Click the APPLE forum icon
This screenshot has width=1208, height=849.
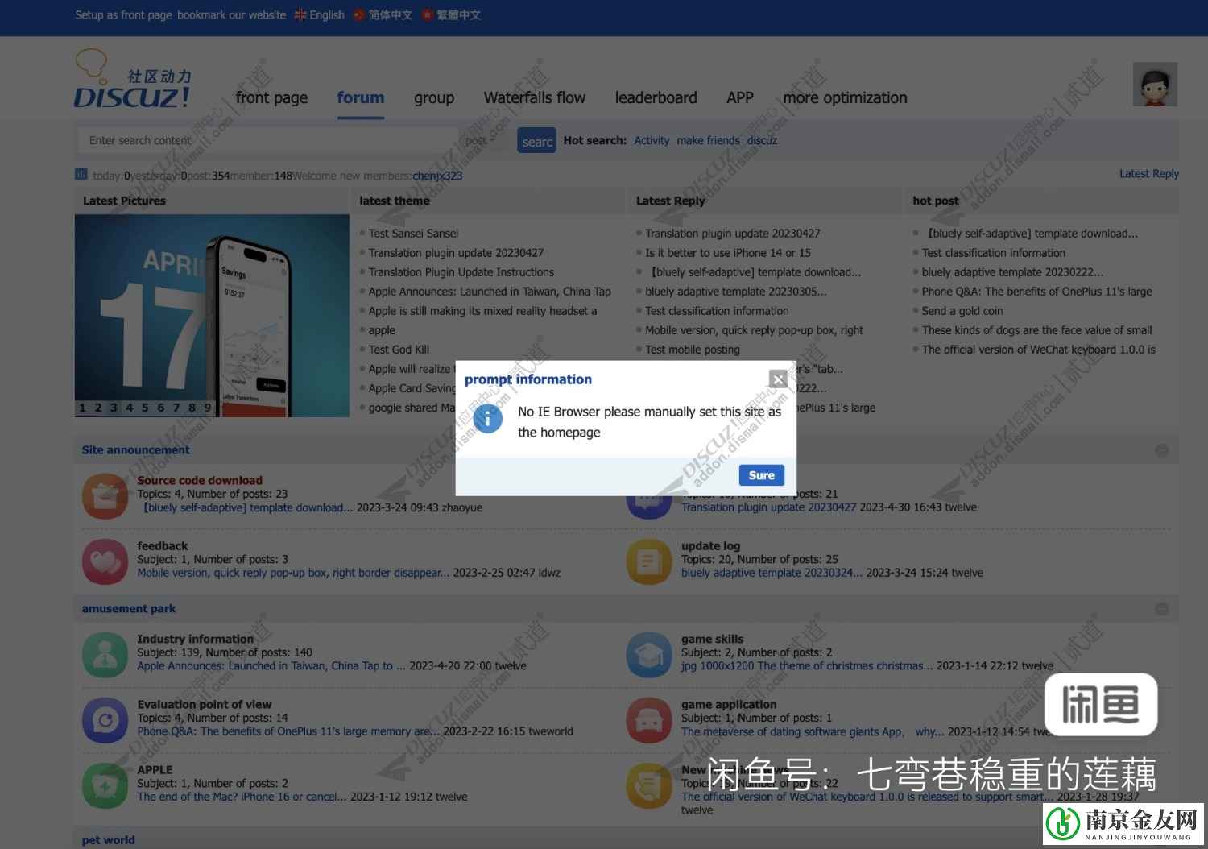point(105,785)
